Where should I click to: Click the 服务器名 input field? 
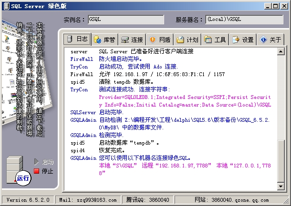[x=244, y=20]
